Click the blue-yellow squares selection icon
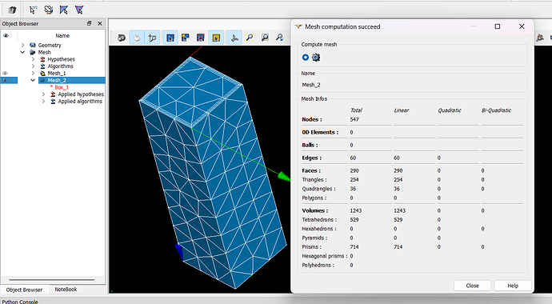Viewport: 552px width, 304px height. click(x=186, y=38)
